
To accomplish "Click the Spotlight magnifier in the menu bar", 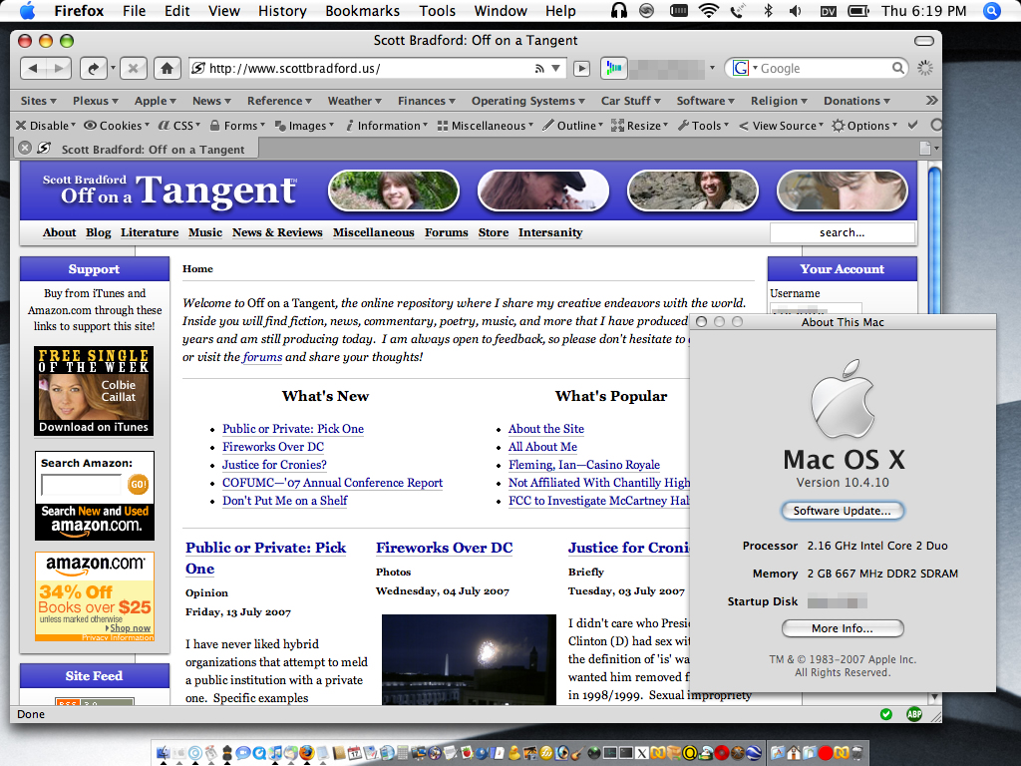I will point(991,11).
